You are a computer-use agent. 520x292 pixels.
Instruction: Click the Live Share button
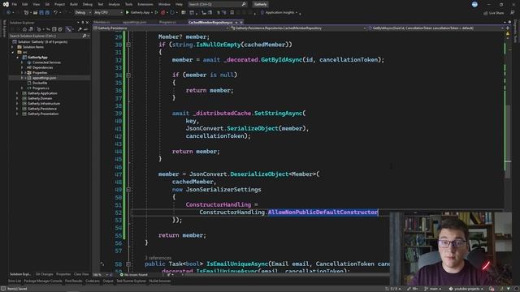coord(493,13)
